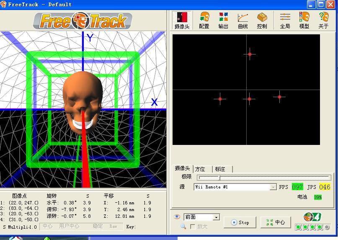Click the greyed 稳定 button
This screenshot has height=240, width=338.
point(98,226)
